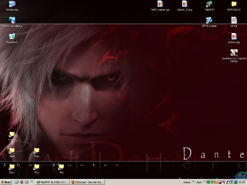The height and width of the screenshot is (185, 247).
Task: Switch to the FlashFXP taskbar window
Action: (x=52, y=182)
